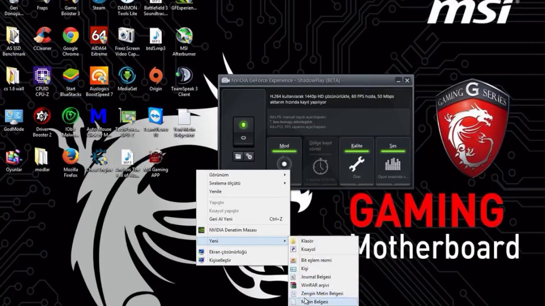Select AS SSD Benchmark icon
The image size is (545, 306).
click(14, 42)
